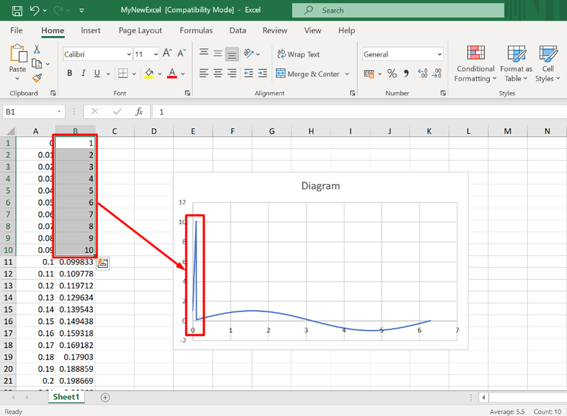
Task: Open the Calibri font name dropdown
Action: click(x=129, y=54)
